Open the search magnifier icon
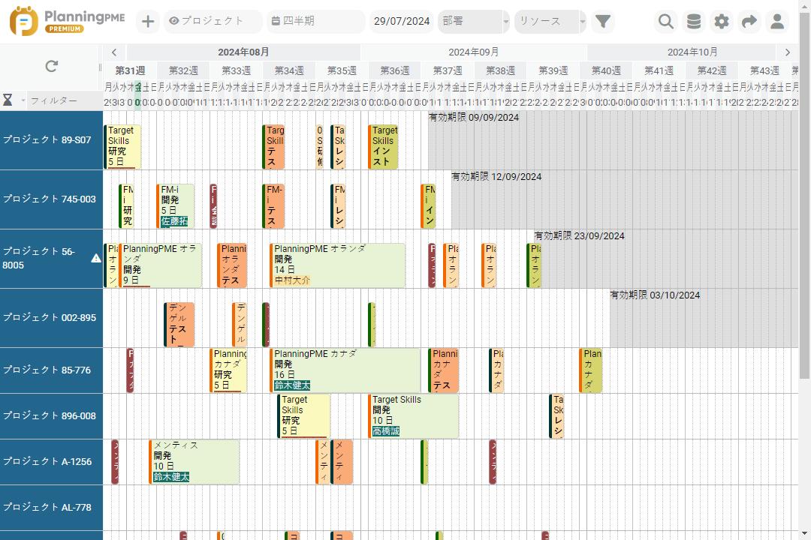The width and height of the screenshot is (811, 540). (665, 22)
